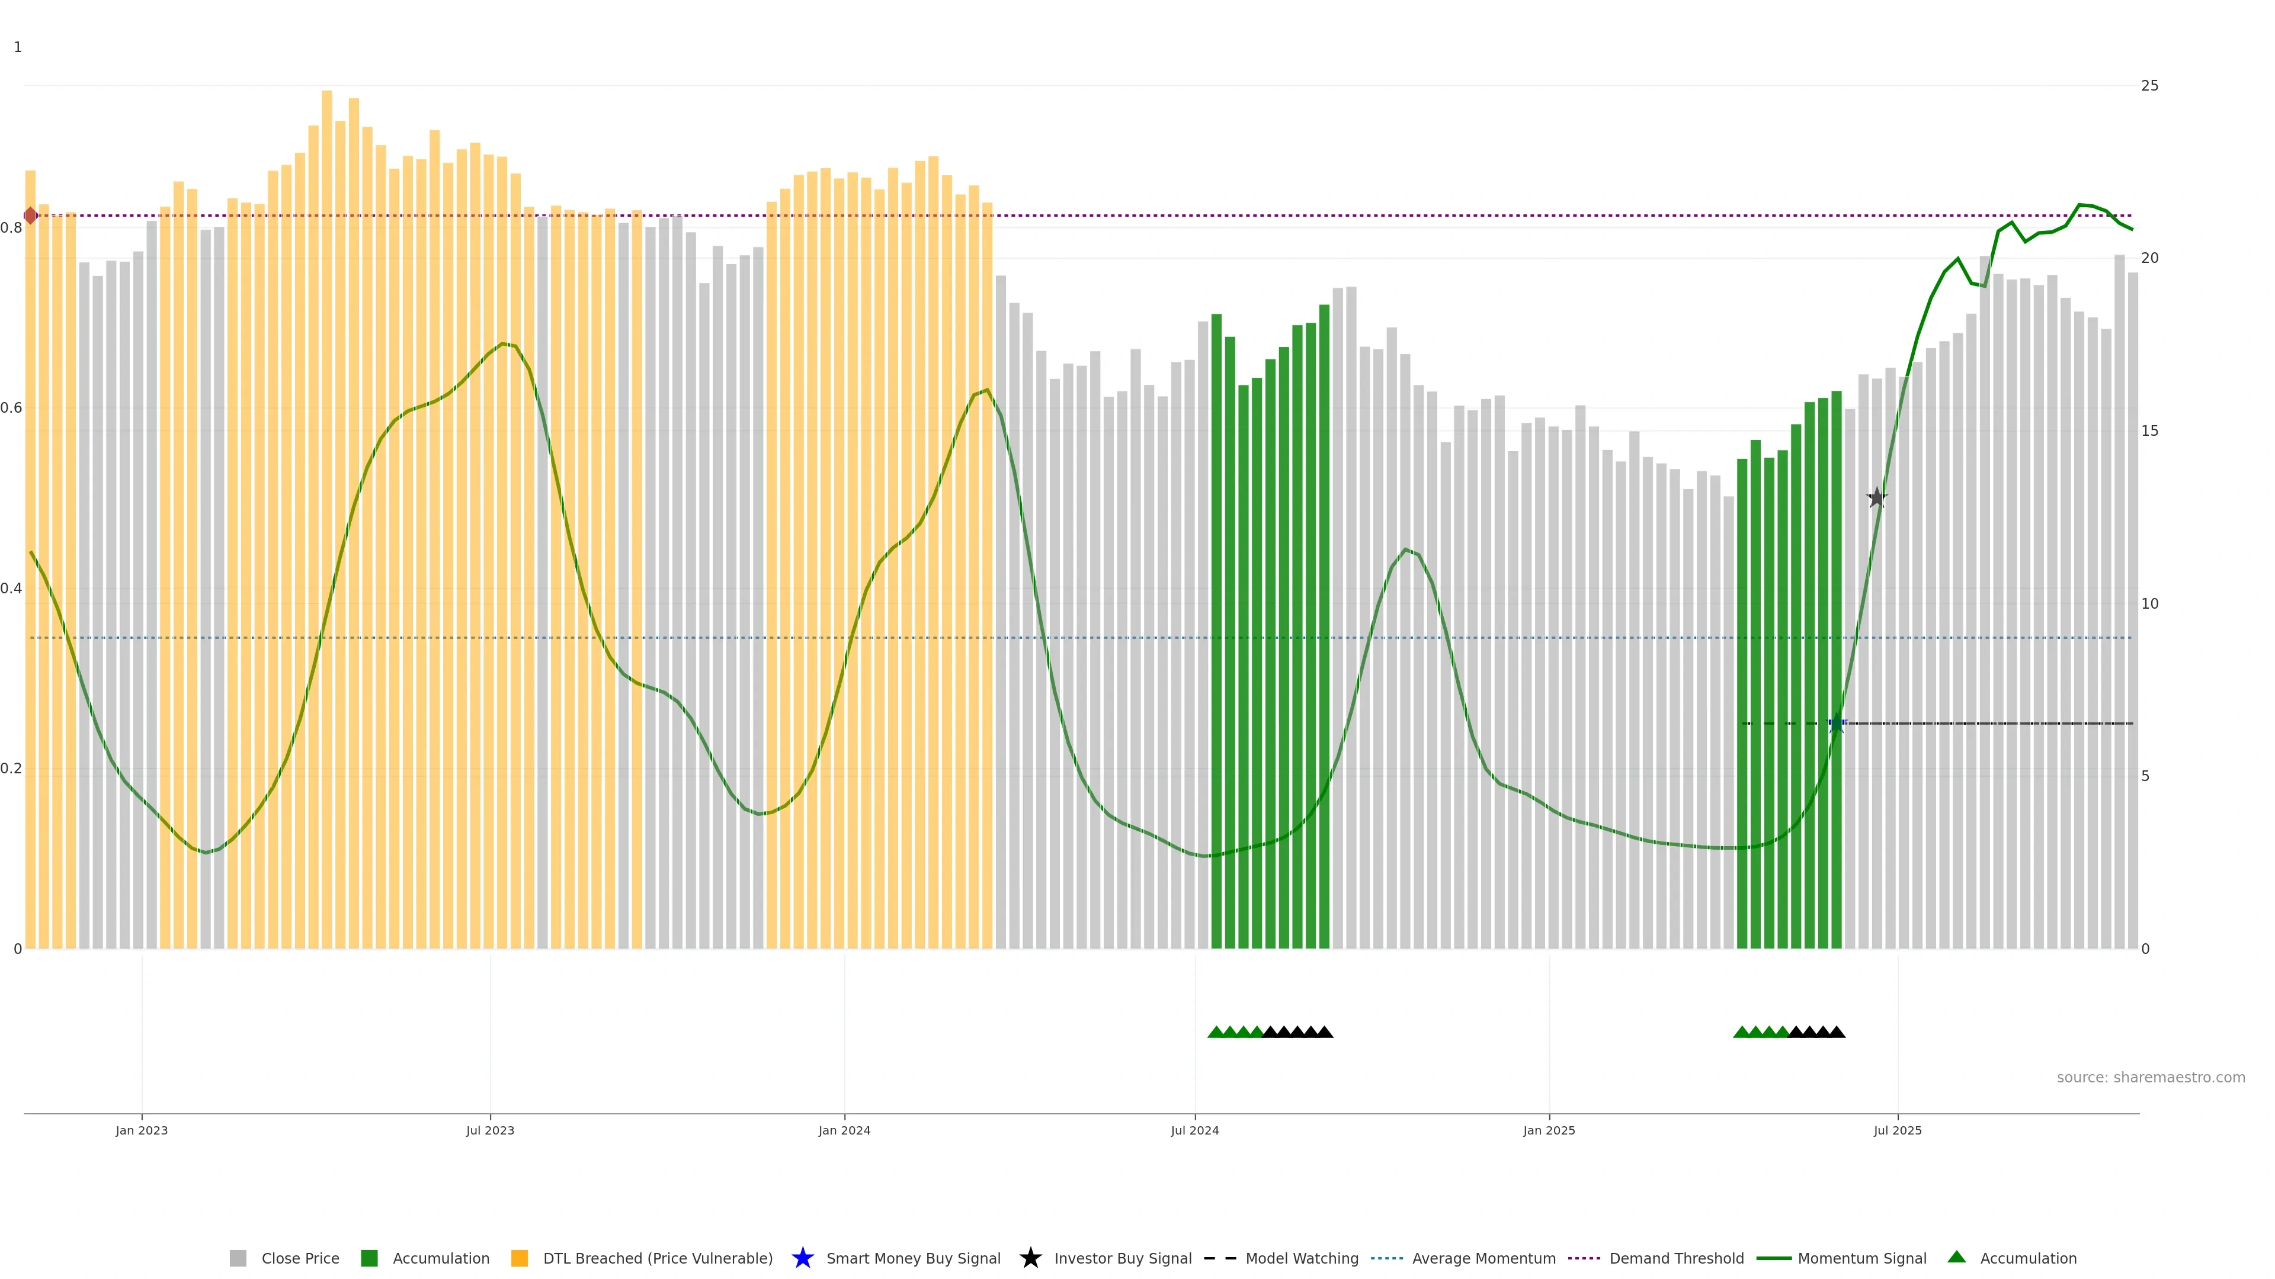
Task: Click the orange DTL Breached color swatch
Action: pos(520,1258)
